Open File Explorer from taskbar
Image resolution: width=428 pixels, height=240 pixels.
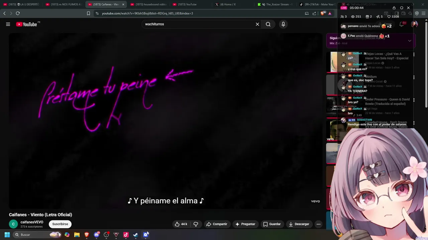click(x=77, y=235)
